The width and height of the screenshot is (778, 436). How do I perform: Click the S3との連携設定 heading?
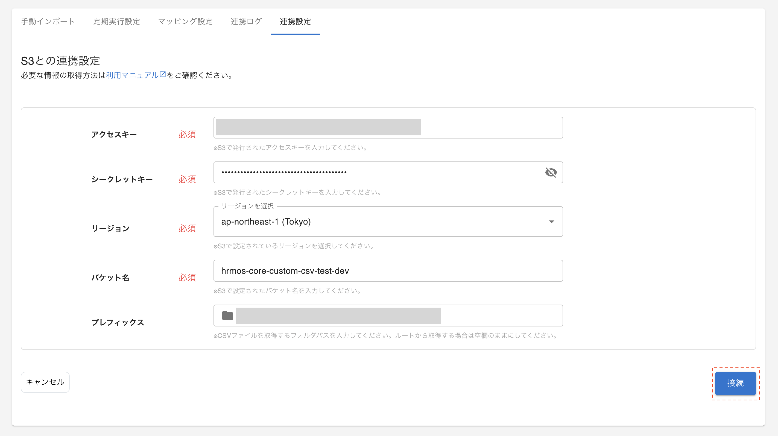coord(60,61)
